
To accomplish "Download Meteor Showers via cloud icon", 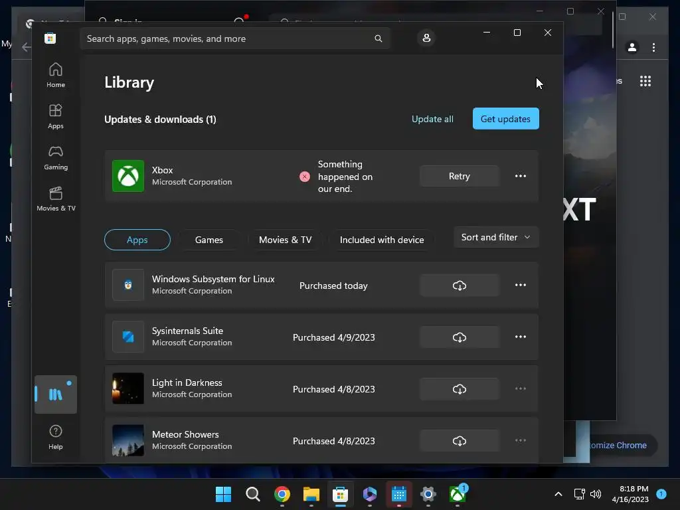I will pyautogui.click(x=460, y=441).
